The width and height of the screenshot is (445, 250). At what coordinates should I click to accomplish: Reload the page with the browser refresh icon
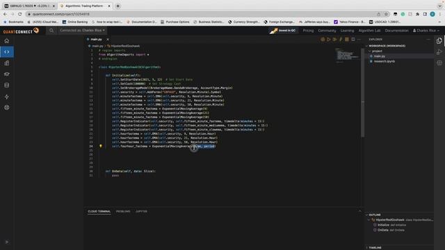click(x=19, y=14)
